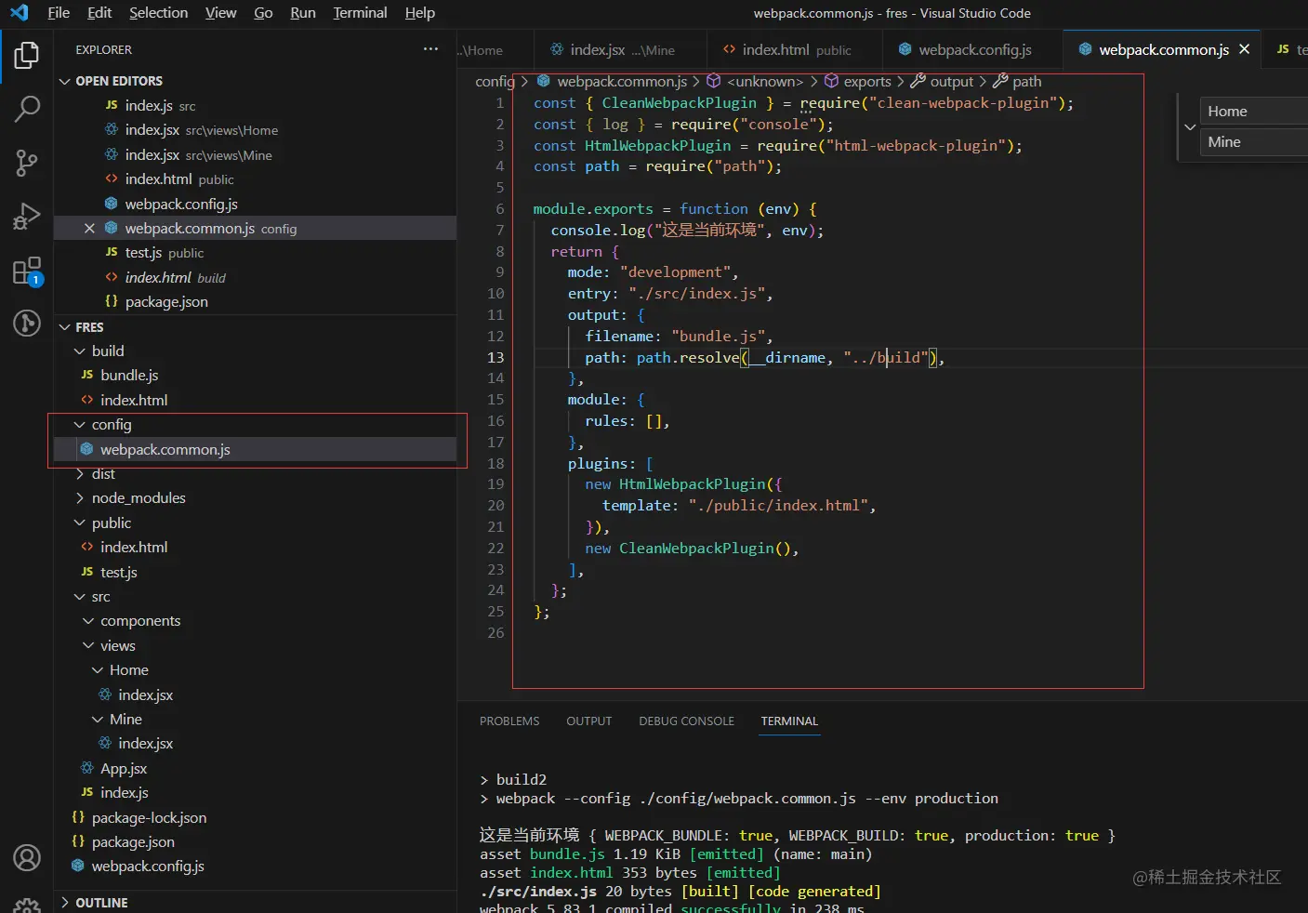Open the View menu
This screenshot has width=1308, height=913.
coord(220,13)
